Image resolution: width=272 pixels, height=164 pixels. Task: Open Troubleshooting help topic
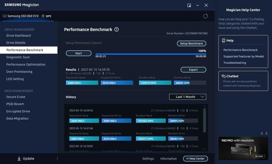coord(235,63)
